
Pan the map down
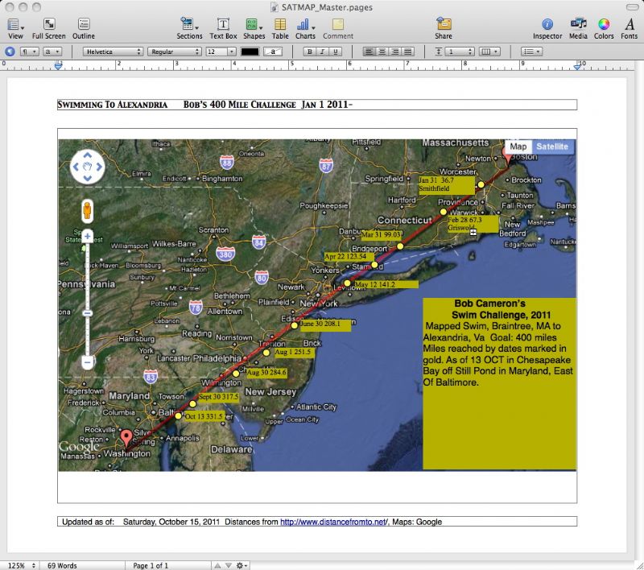[x=88, y=178]
